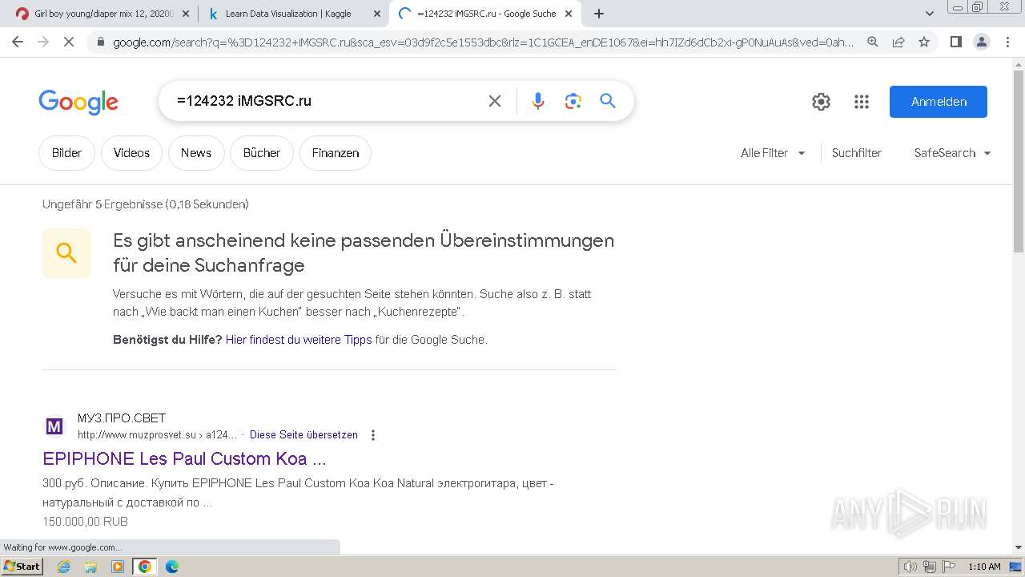Viewport: 1025px width, 577px height.
Task: Open network status in system tray
Action: 929,567
